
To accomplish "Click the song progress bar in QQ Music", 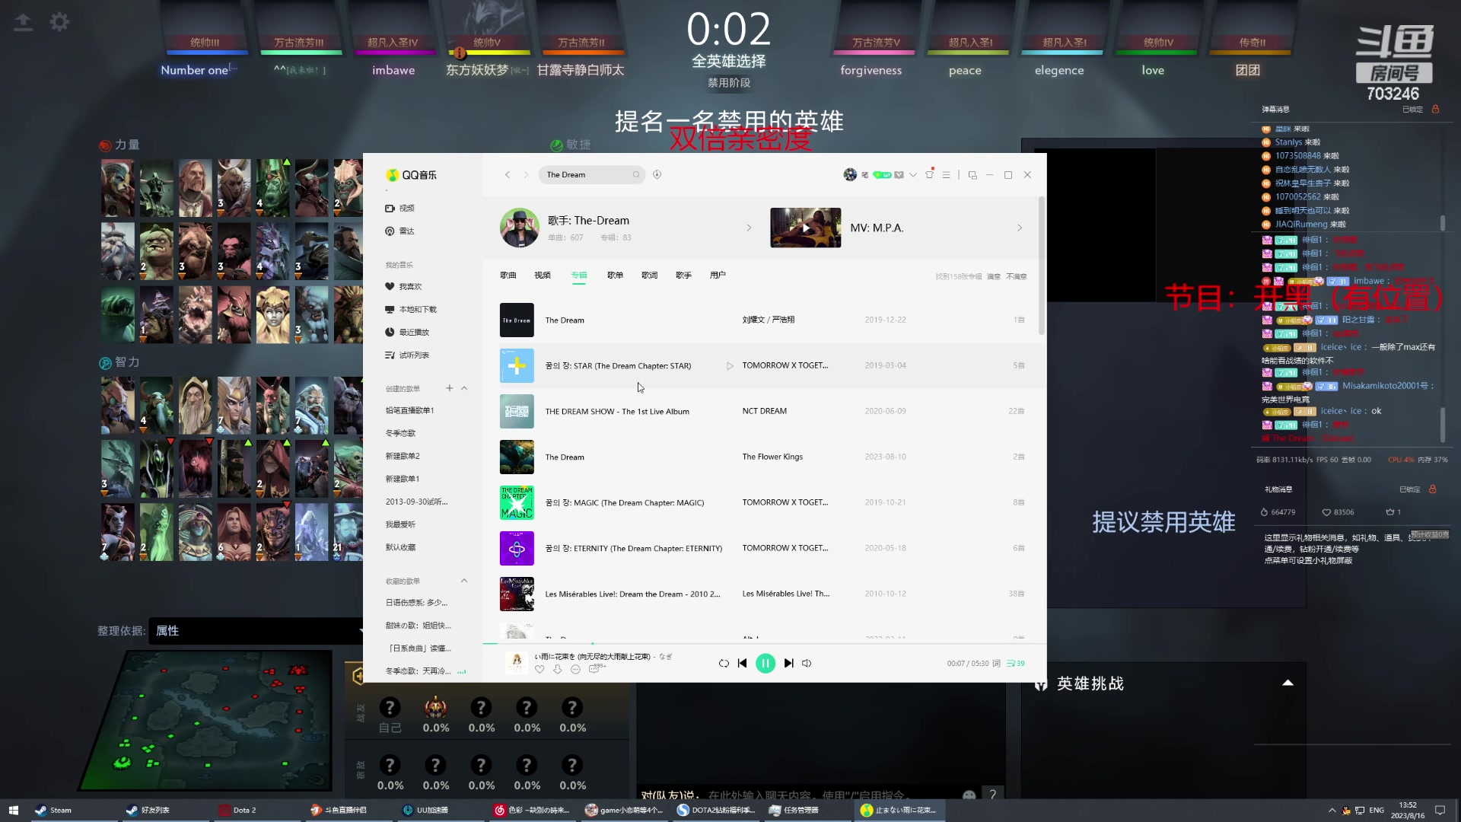I will 764,644.
